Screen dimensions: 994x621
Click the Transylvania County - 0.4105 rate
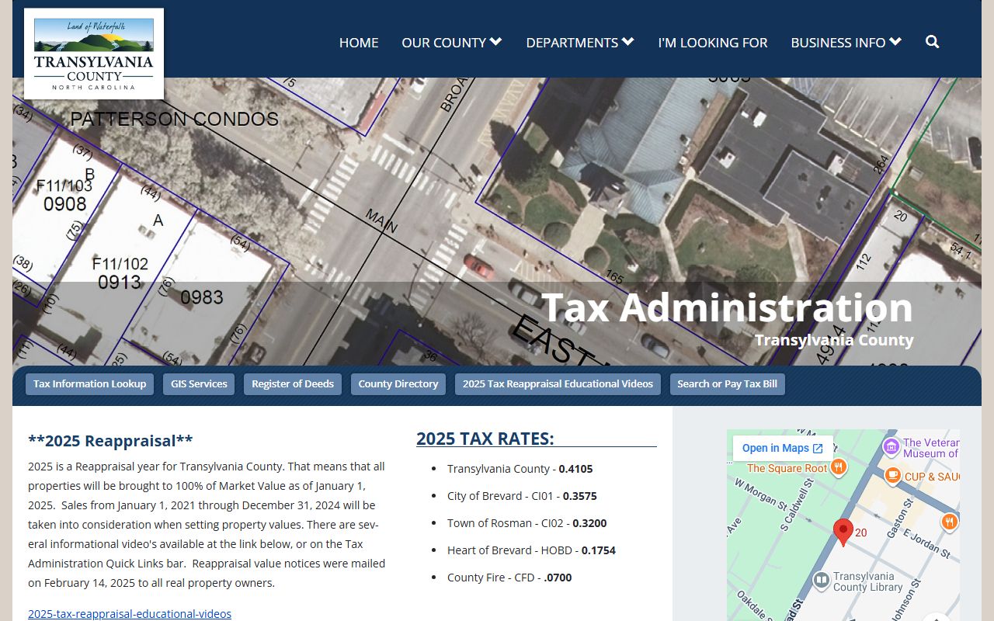click(x=520, y=469)
